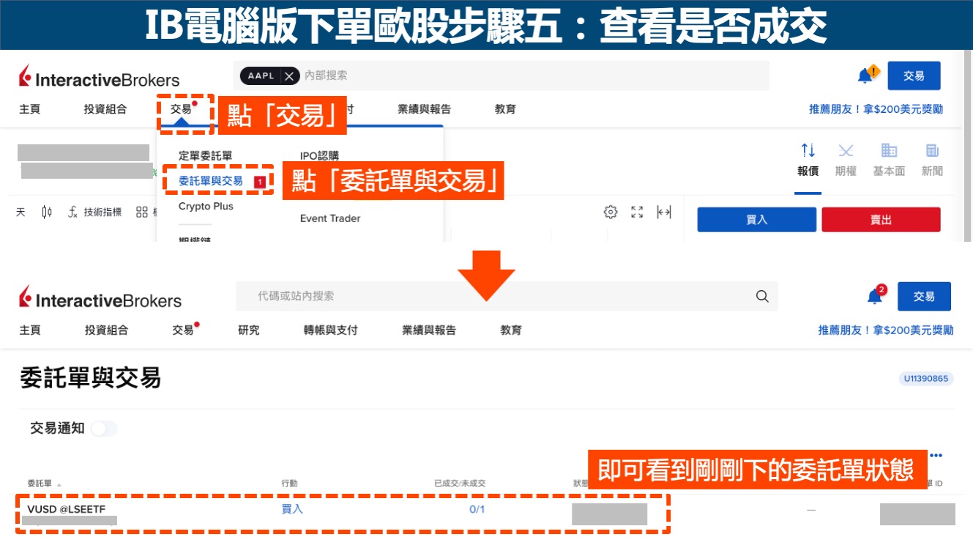
Task: Open the 交易 menu in the upper navigation bar
Action: [182, 109]
